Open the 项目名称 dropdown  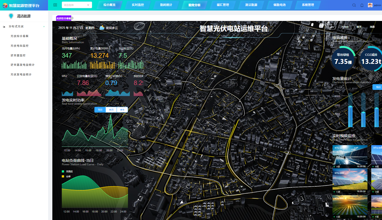[x=77, y=5]
